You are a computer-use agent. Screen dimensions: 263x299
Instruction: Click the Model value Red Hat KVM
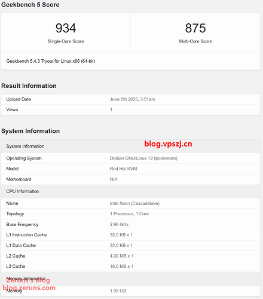123,169
